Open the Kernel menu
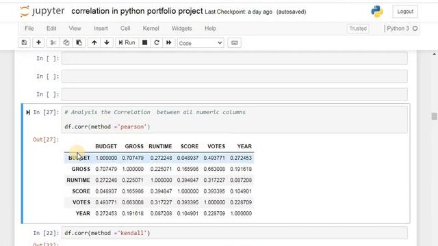438x246 pixels. coord(151,29)
